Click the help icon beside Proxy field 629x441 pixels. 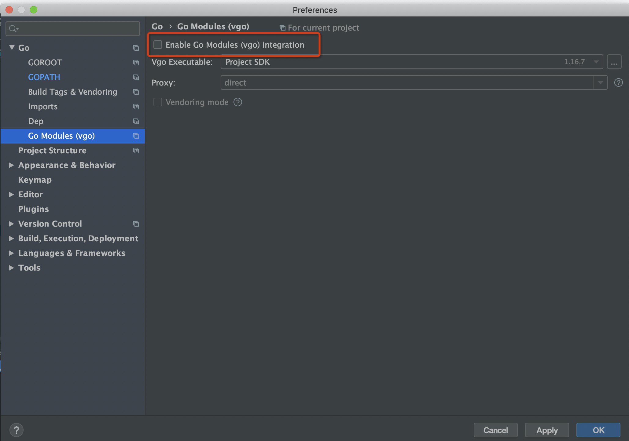(618, 82)
